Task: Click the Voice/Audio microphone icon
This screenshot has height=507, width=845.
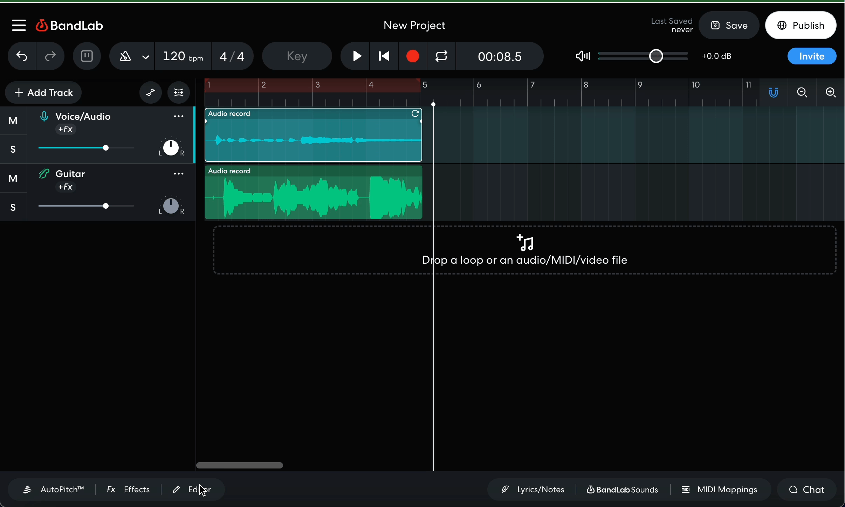Action: click(44, 116)
